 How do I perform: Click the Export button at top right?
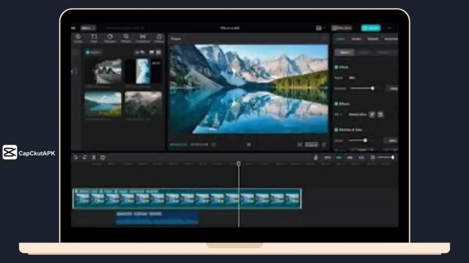(x=371, y=28)
